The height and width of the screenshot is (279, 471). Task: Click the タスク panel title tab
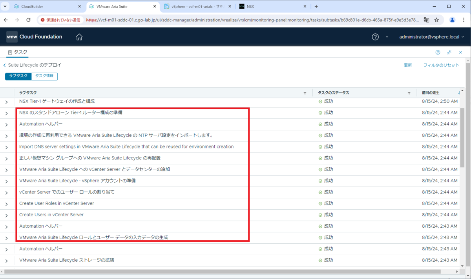coord(17,52)
